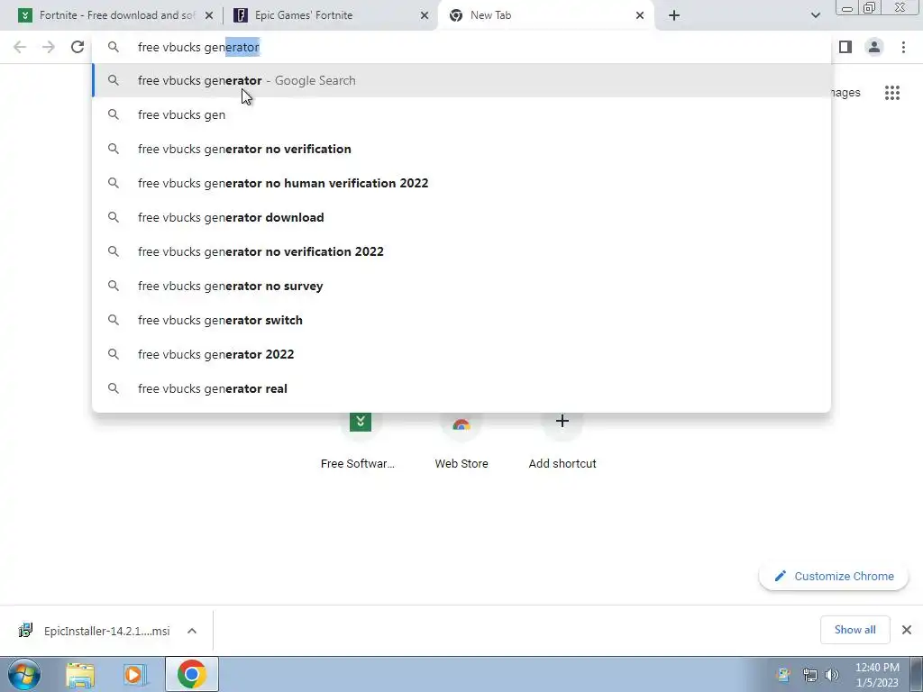Choose the 'free vbucks generator no survey' suggestion
The height and width of the screenshot is (692, 923).
pyautogui.click(x=461, y=286)
